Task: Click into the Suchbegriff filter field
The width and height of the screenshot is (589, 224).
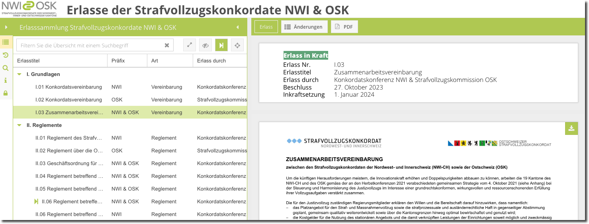Action: [x=90, y=45]
